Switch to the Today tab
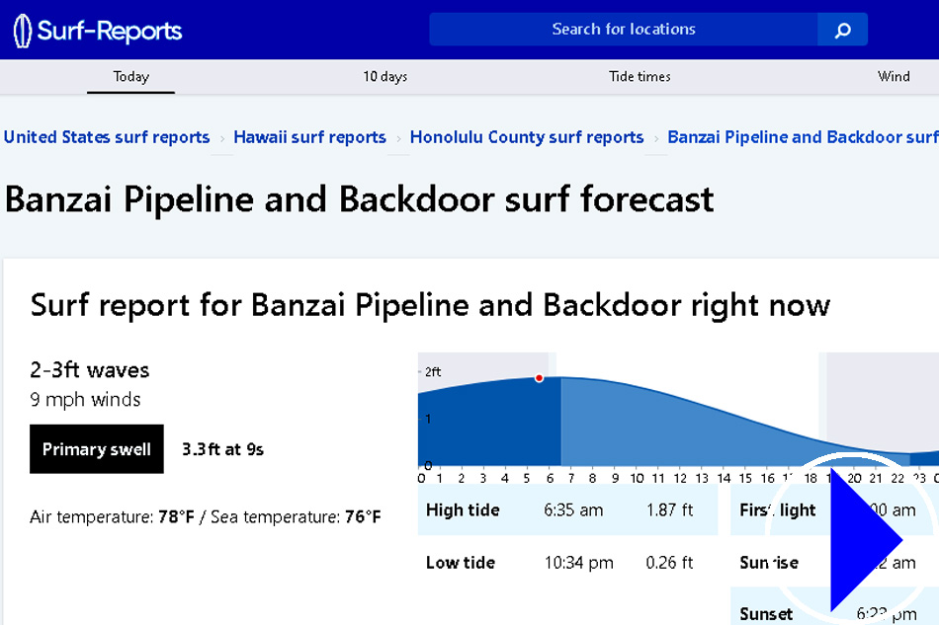Viewport: 939px width, 625px height. 130,77
